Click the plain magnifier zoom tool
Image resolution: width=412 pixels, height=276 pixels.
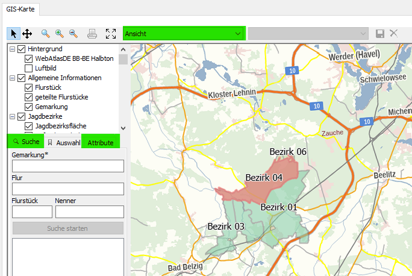(x=46, y=34)
